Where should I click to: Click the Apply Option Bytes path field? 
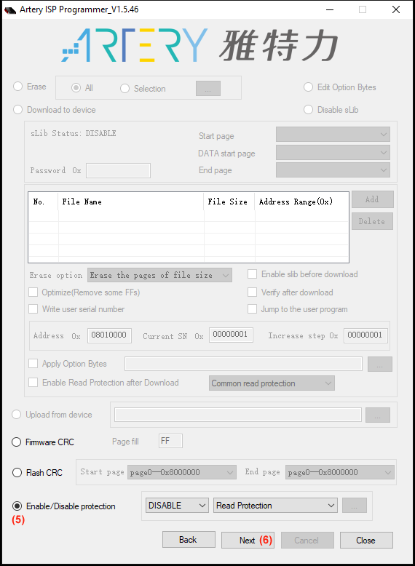[x=243, y=364]
